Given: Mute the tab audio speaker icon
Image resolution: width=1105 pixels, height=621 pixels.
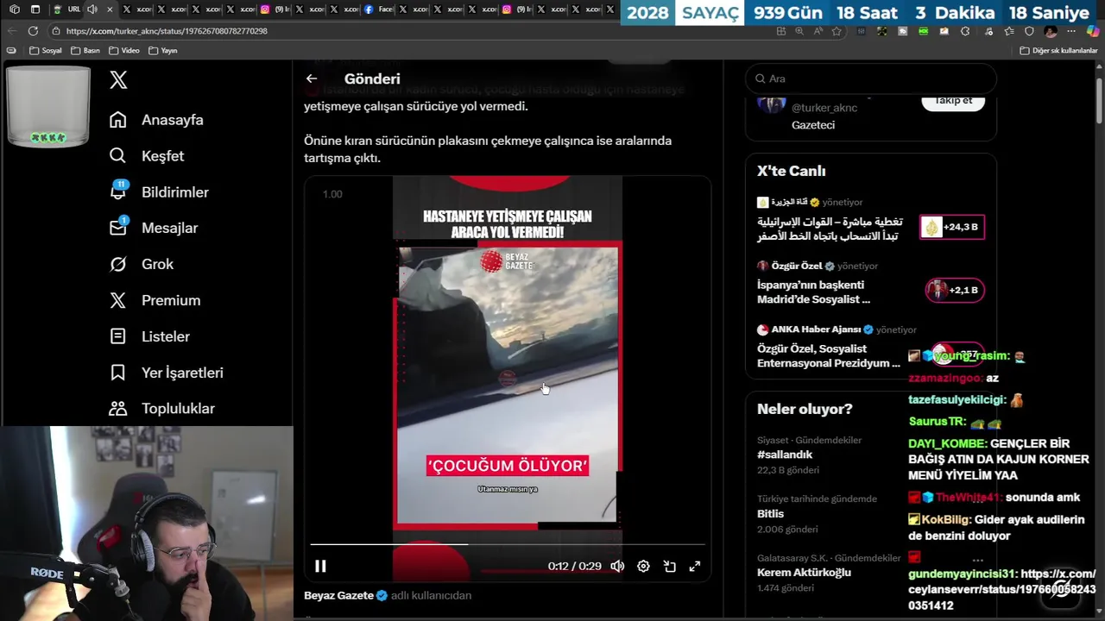Looking at the screenshot, I should point(92,9).
